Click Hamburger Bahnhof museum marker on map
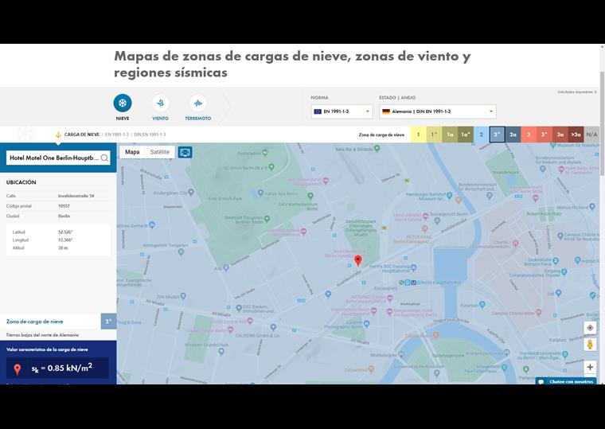 pos(449,196)
